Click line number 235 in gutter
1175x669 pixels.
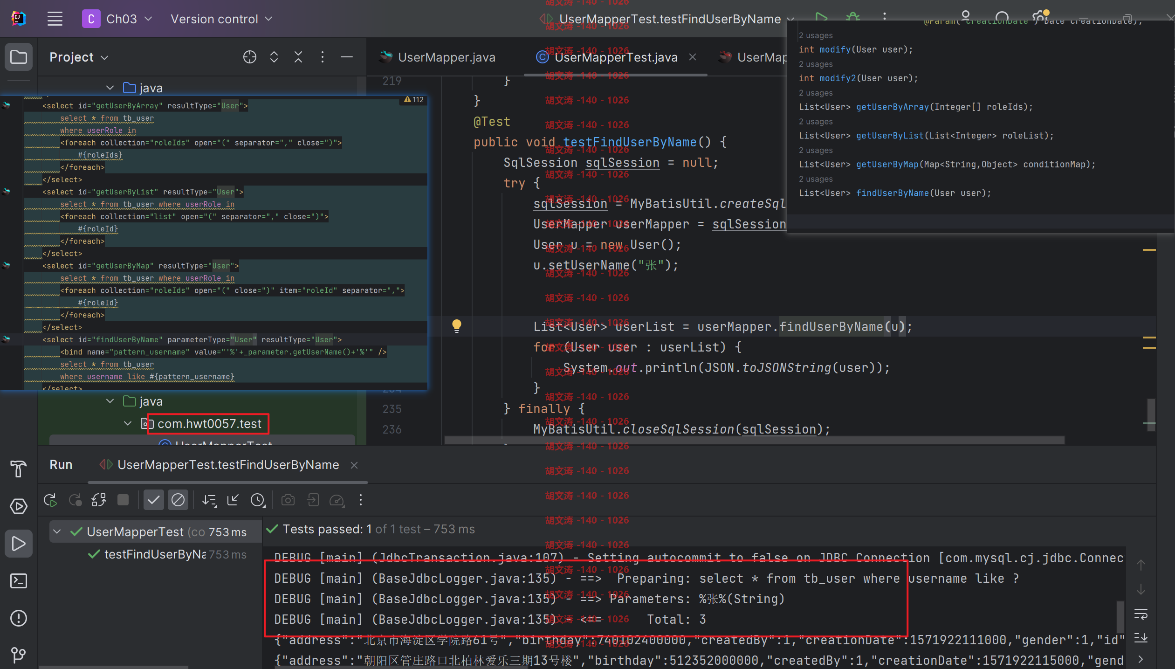point(392,409)
